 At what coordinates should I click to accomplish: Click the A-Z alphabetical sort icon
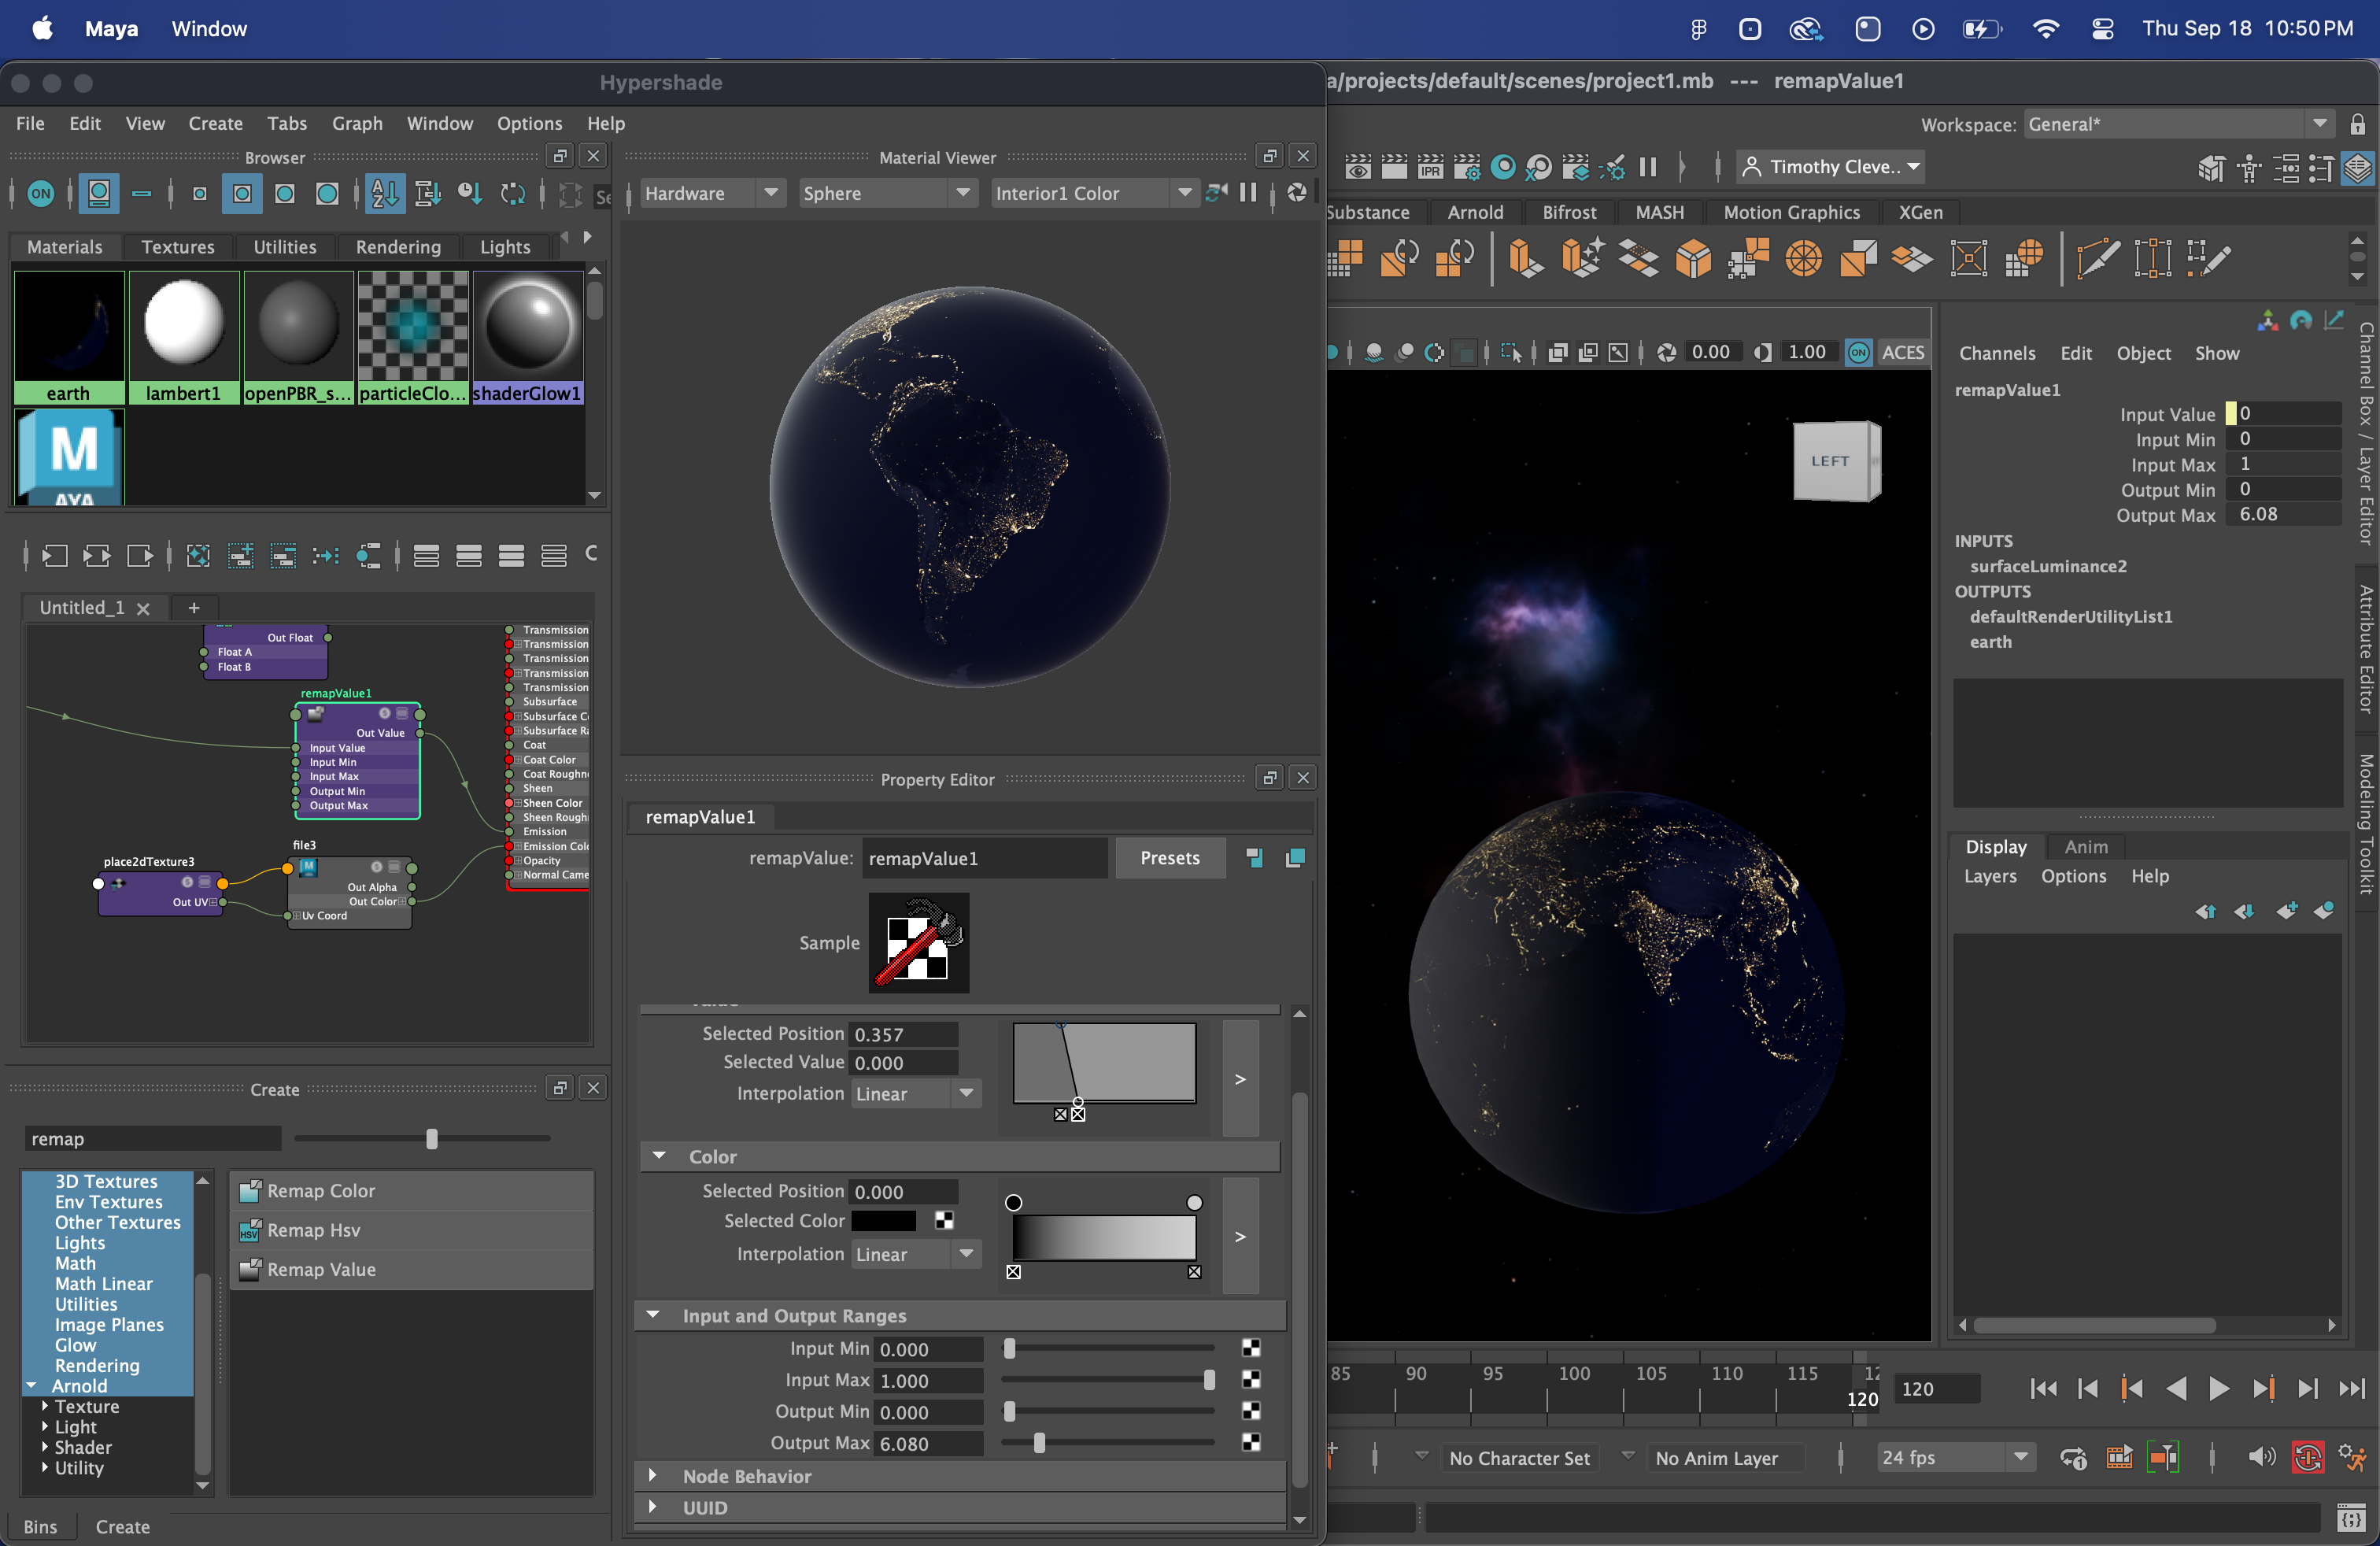pyautogui.click(x=385, y=194)
